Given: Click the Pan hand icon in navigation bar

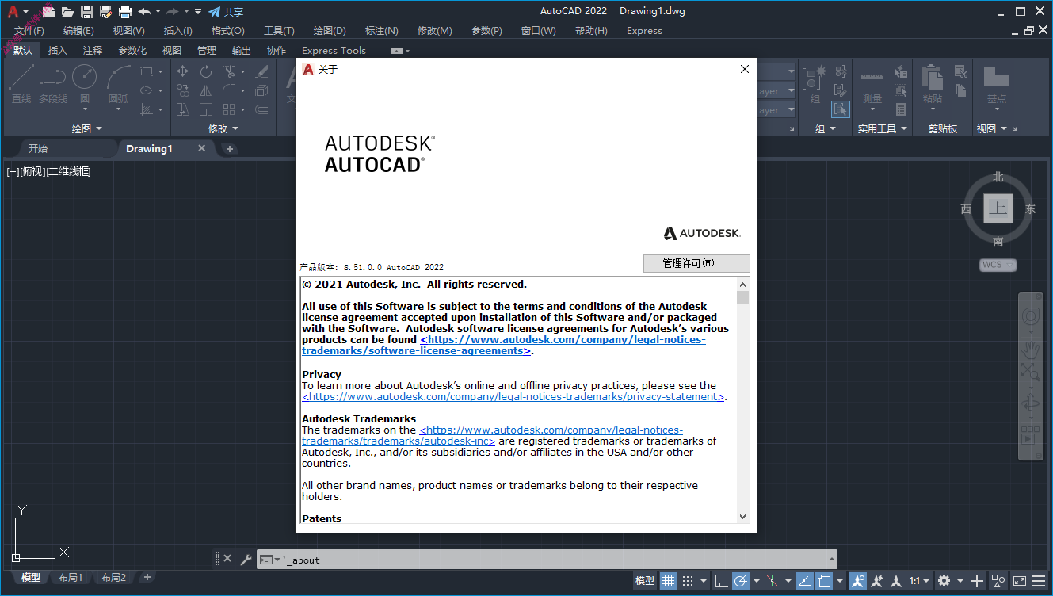Looking at the screenshot, I should click(x=1030, y=349).
